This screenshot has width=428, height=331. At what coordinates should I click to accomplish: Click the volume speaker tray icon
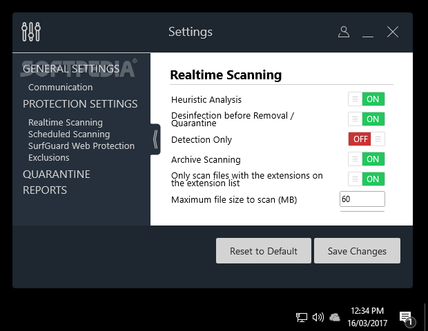(x=318, y=317)
